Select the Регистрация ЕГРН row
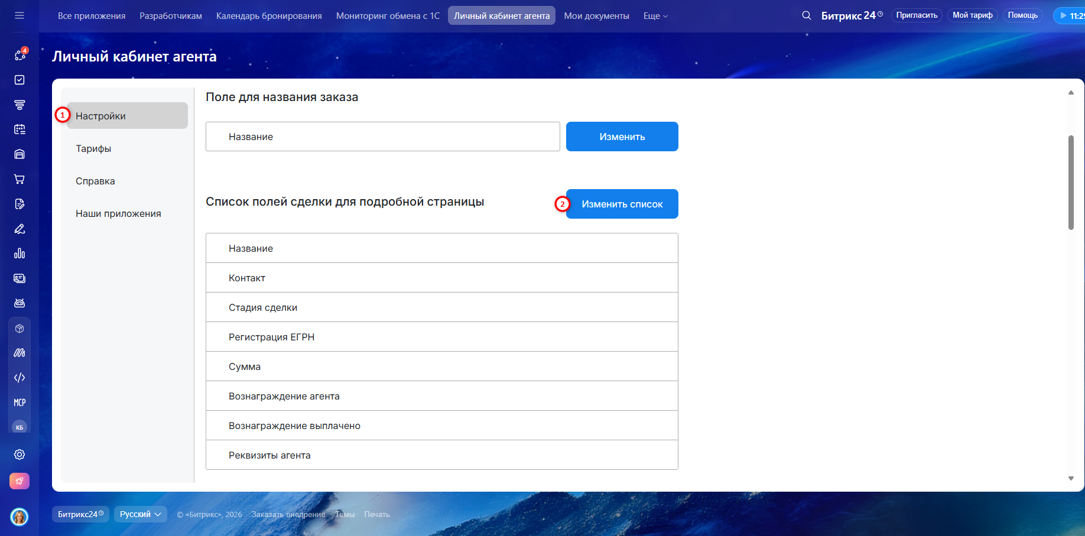Screen dimensions: 1085x536 tap(442, 337)
